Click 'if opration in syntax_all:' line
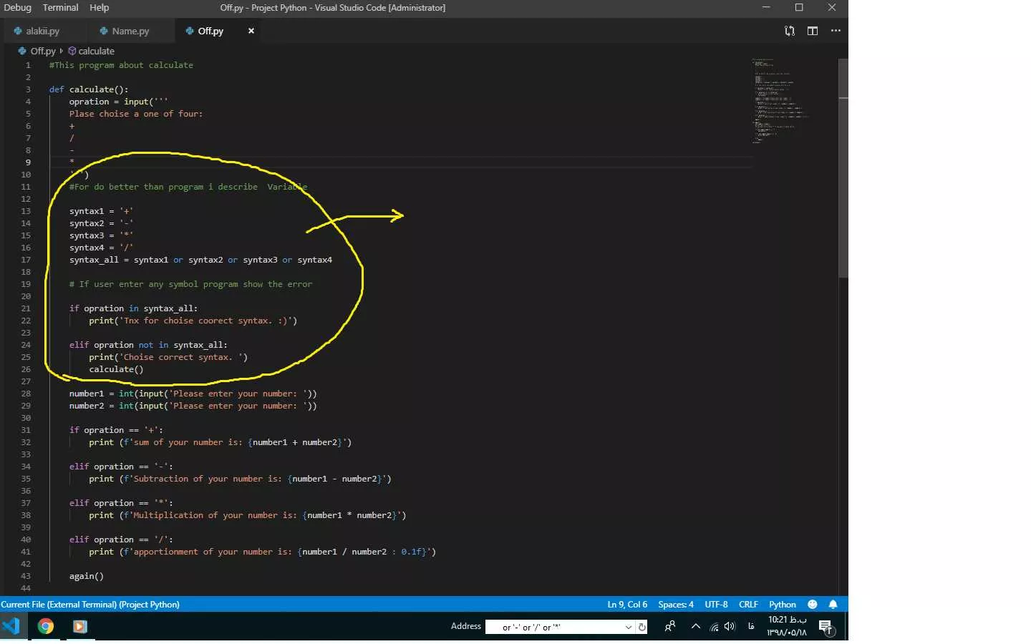 (133, 308)
